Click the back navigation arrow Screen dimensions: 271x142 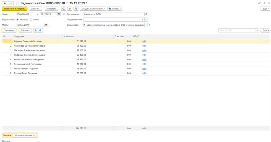5,3
